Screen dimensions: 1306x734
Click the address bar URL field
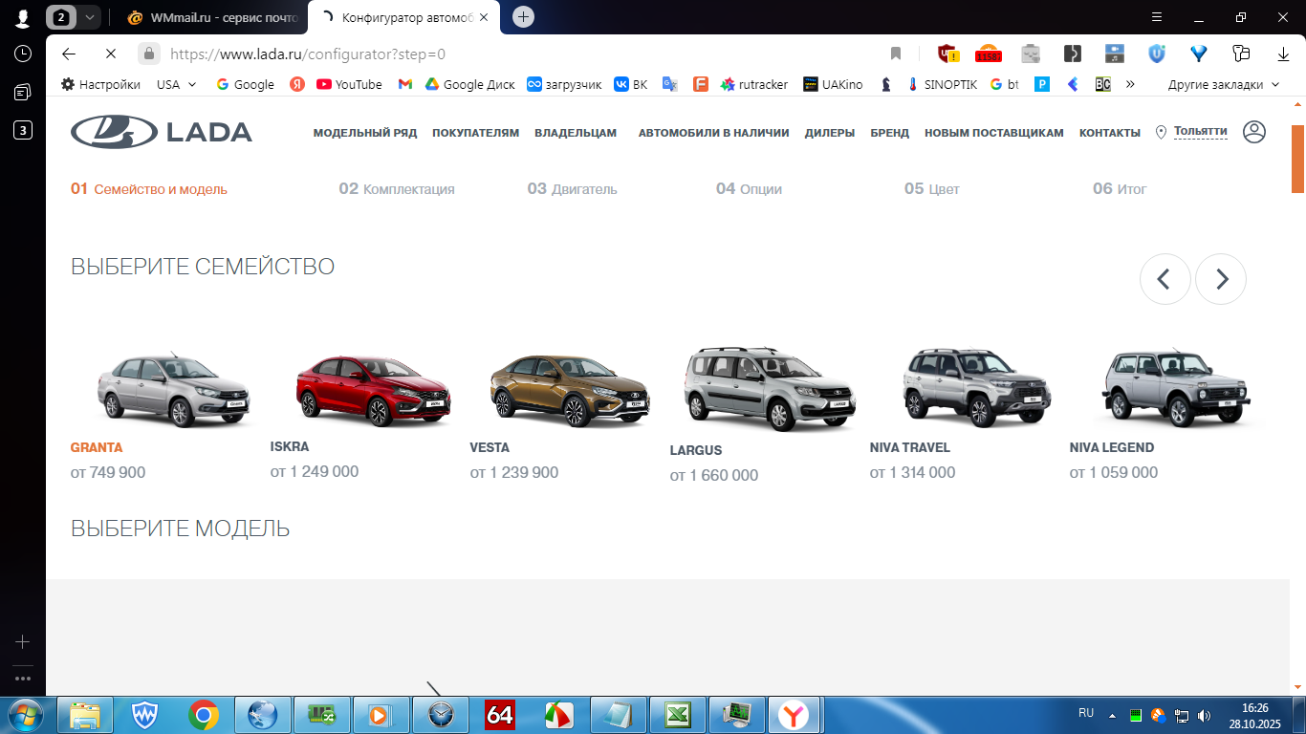coord(516,54)
